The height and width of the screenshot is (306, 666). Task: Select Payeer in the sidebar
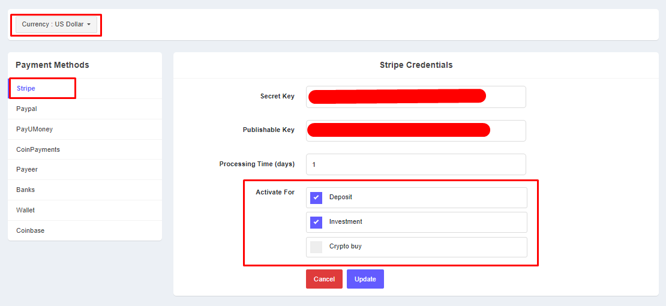tap(27, 169)
